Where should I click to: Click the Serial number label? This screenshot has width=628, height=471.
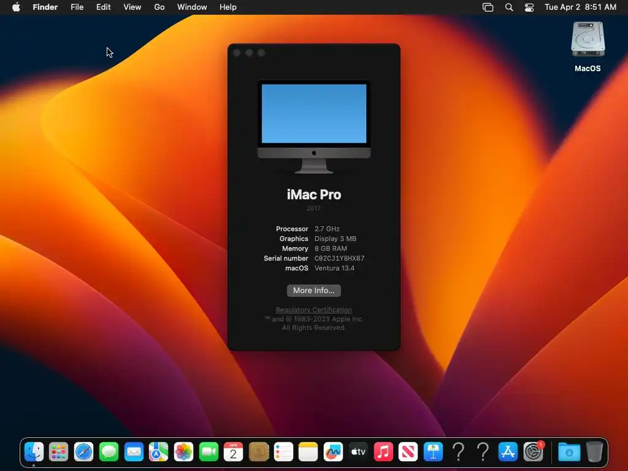coord(286,258)
